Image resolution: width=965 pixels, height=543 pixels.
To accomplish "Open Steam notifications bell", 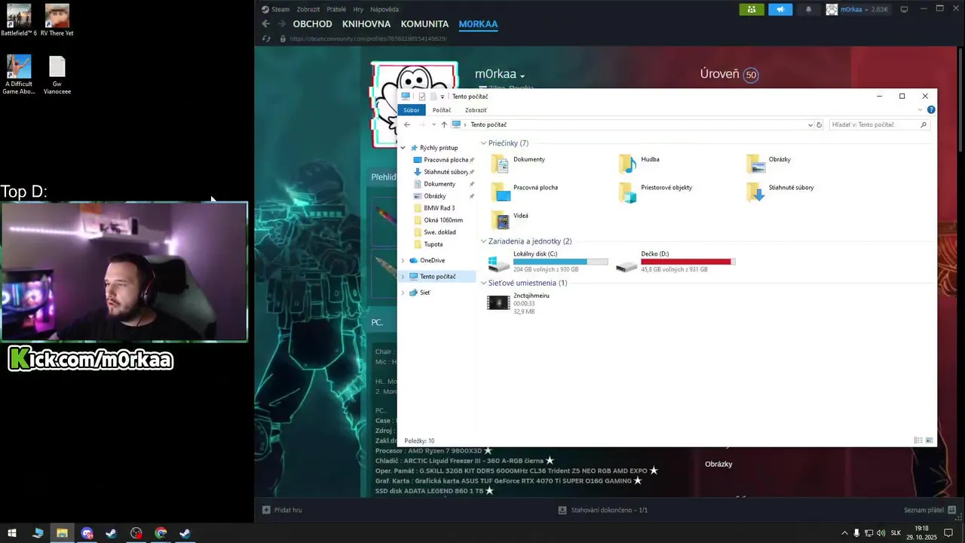I will pos(809,9).
